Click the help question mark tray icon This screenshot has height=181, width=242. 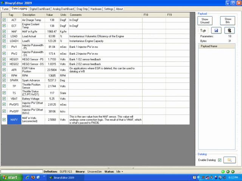(194, 178)
